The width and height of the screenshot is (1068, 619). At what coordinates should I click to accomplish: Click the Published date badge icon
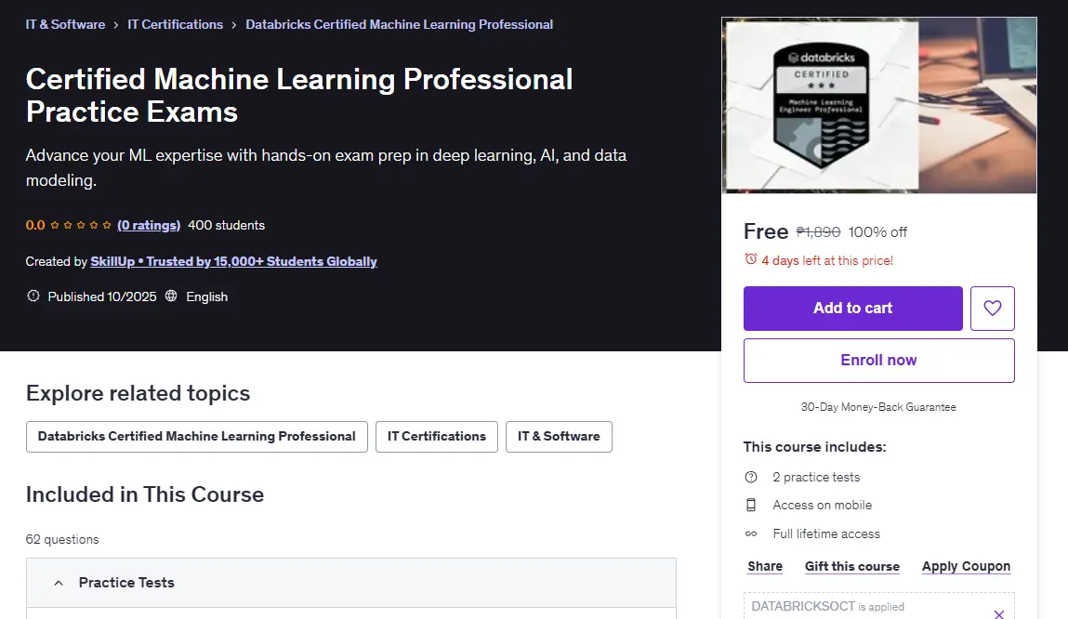(x=33, y=296)
